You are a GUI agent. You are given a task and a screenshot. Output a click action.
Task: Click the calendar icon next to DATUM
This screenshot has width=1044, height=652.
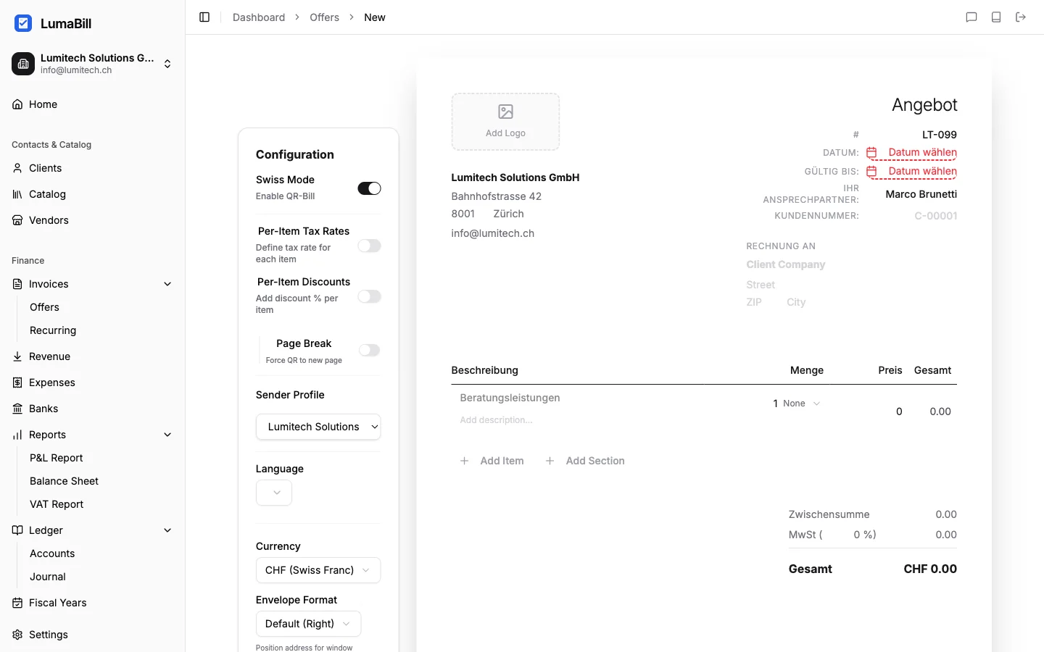tap(872, 153)
